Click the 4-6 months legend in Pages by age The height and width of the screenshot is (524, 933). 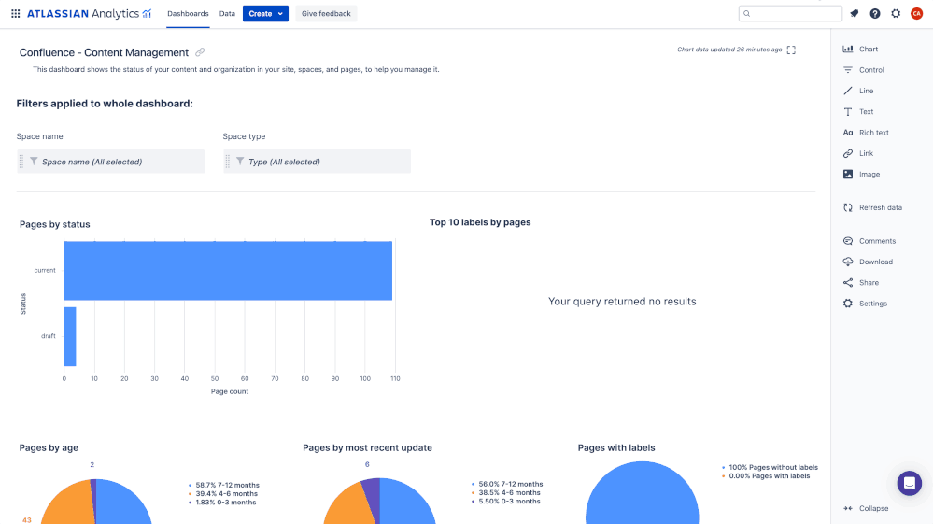223,494
